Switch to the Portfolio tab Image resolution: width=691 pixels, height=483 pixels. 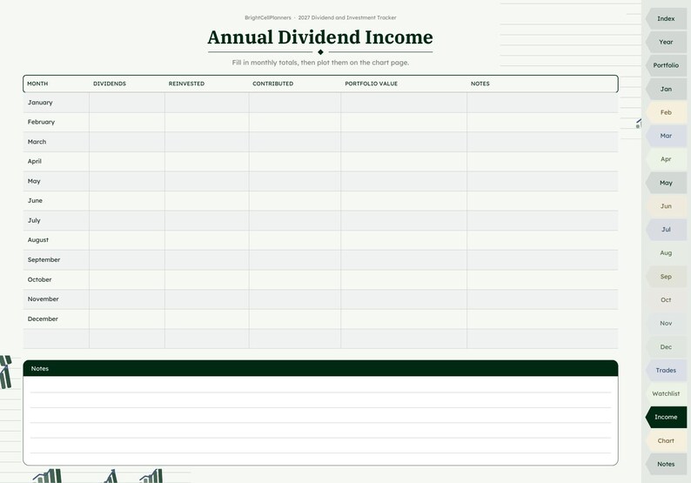pos(666,65)
